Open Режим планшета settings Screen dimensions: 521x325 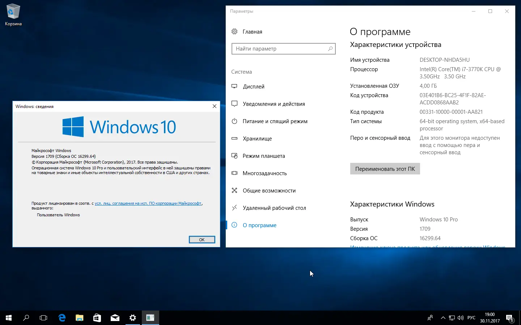(263, 156)
